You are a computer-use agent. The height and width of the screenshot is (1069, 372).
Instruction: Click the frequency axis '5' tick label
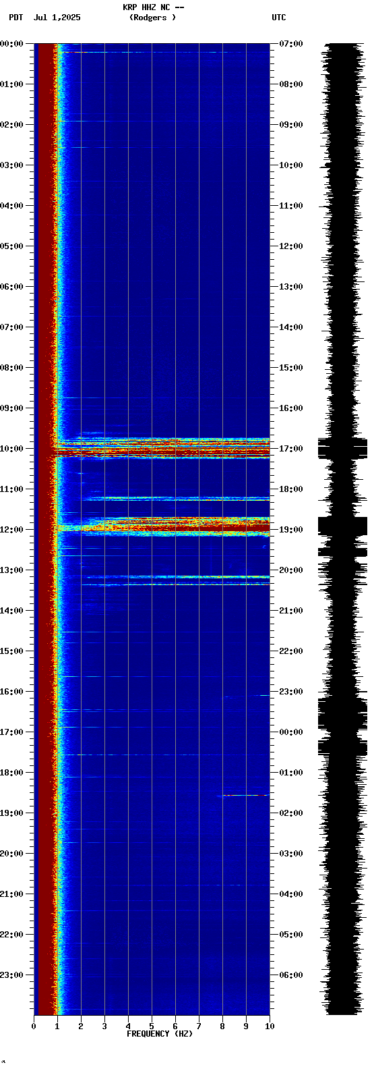[152, 1026]
